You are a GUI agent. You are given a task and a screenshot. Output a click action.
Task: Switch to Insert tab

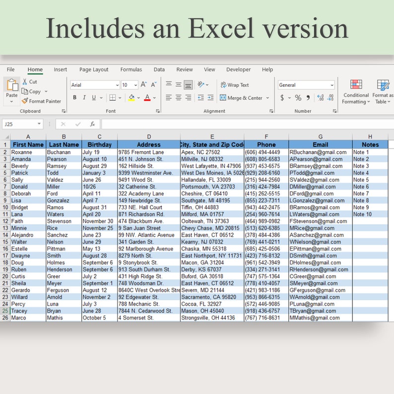point(61,69)
